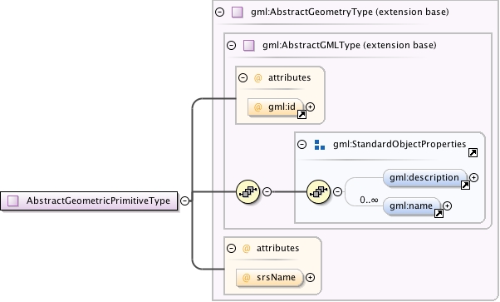This screenshot has height=302, width=500.
Task: Follow the gml:name reference arrow
Action: click(439, 214)
